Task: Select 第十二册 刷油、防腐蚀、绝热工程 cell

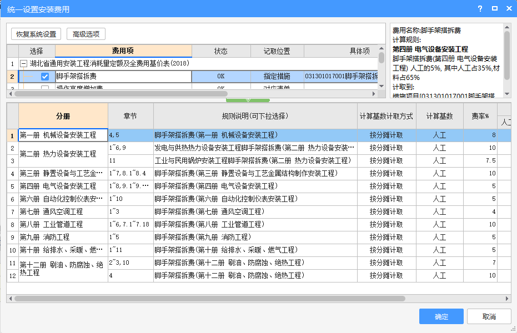Action: point(63,269)
